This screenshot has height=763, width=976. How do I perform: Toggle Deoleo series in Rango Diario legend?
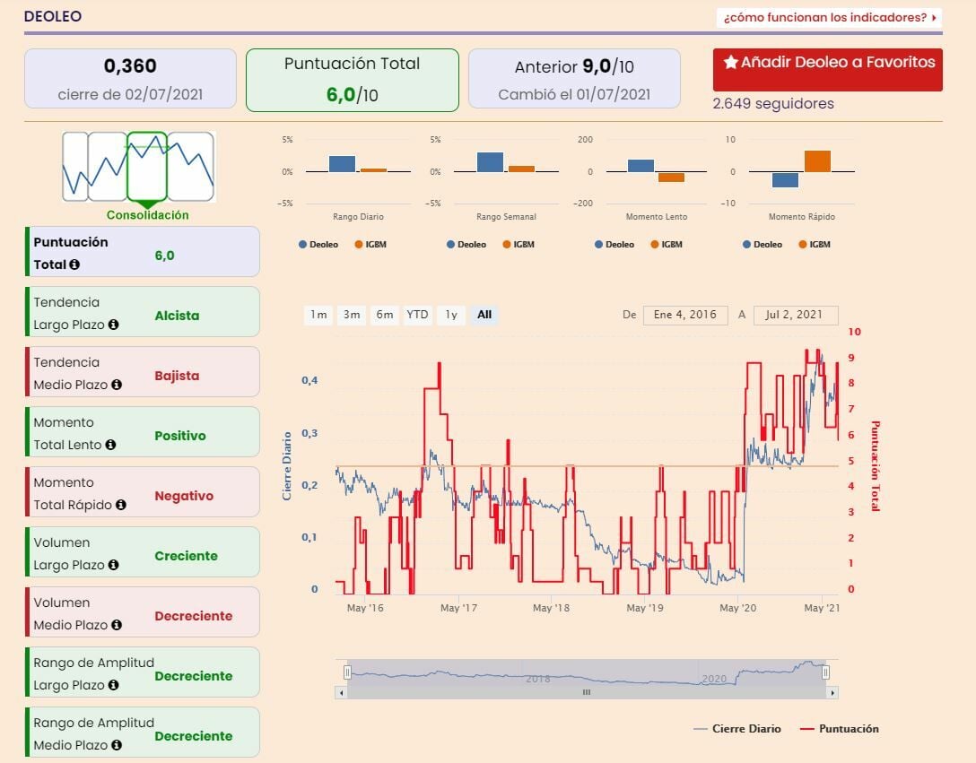pos(318,245)
